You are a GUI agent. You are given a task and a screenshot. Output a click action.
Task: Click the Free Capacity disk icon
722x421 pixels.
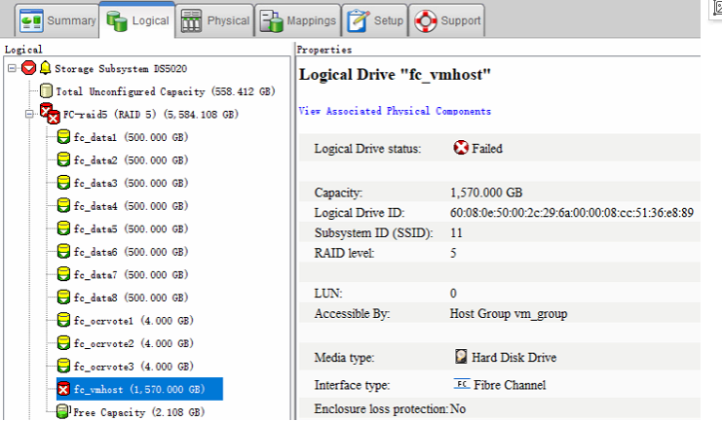click(x=63, y=412)
